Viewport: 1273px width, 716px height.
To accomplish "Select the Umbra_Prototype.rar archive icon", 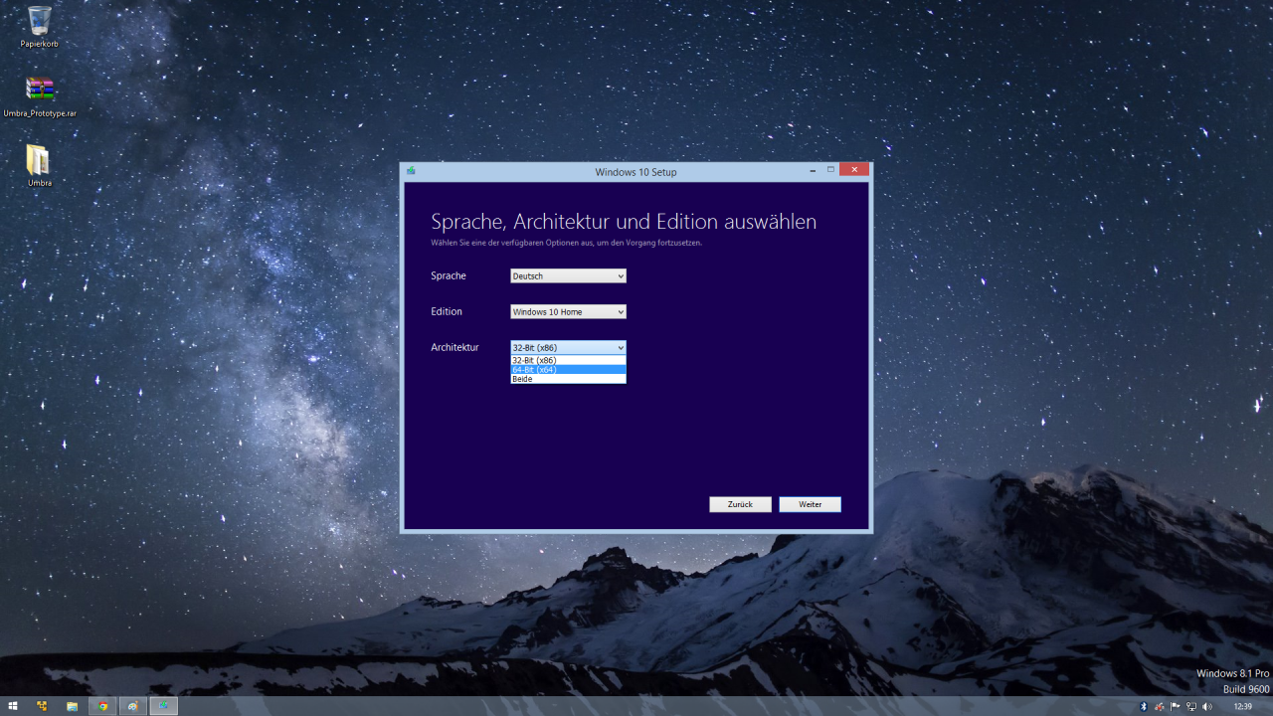I will [40, 96].
